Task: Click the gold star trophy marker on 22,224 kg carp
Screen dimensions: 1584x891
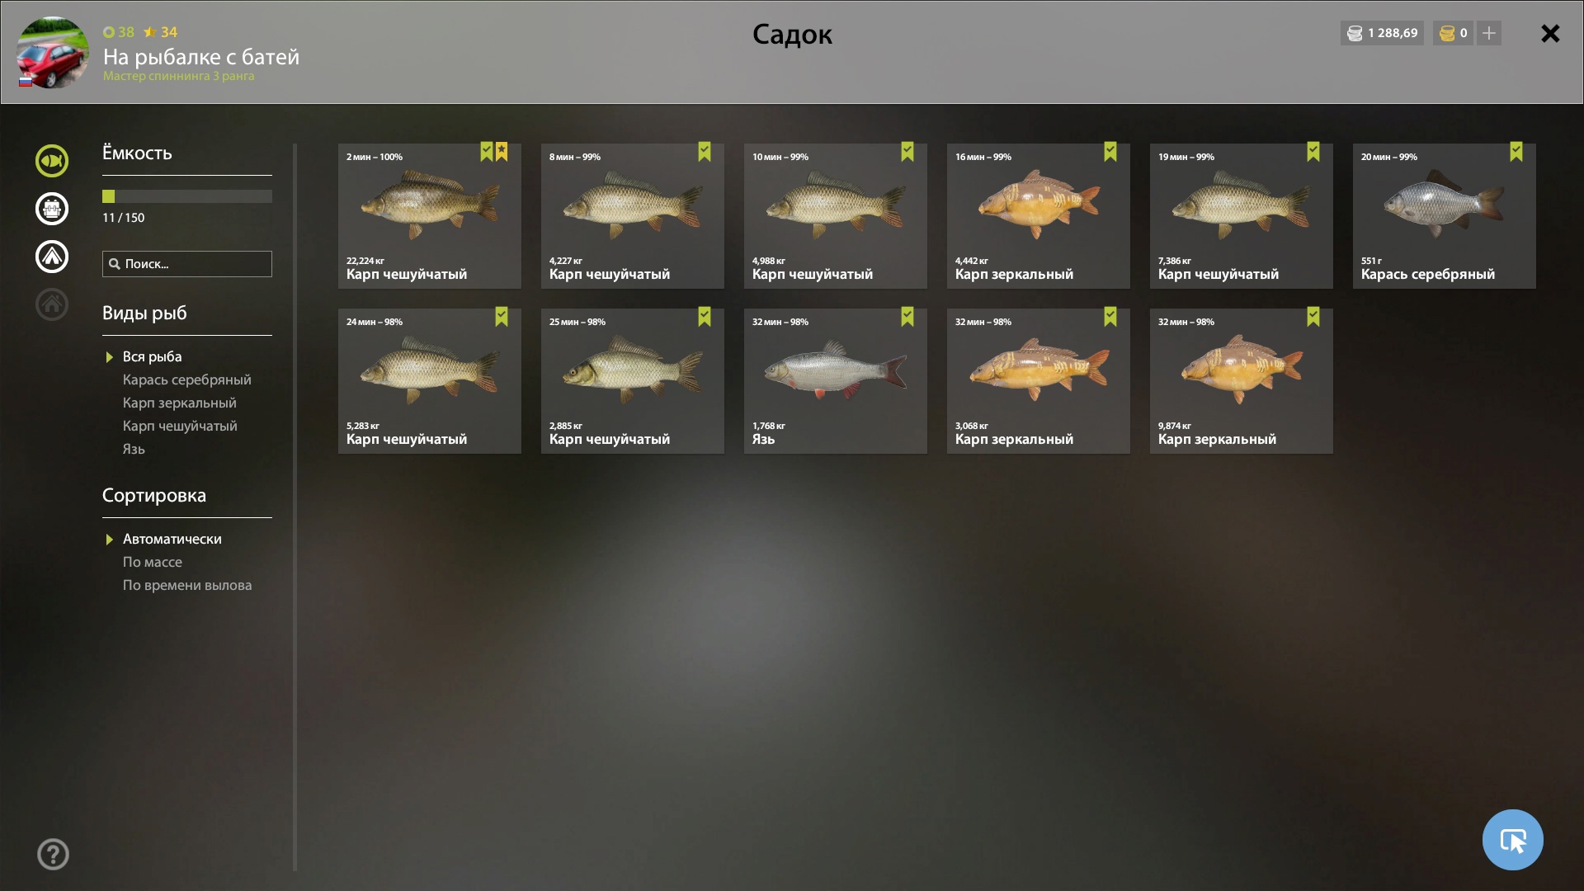Action: pos(502,152)
